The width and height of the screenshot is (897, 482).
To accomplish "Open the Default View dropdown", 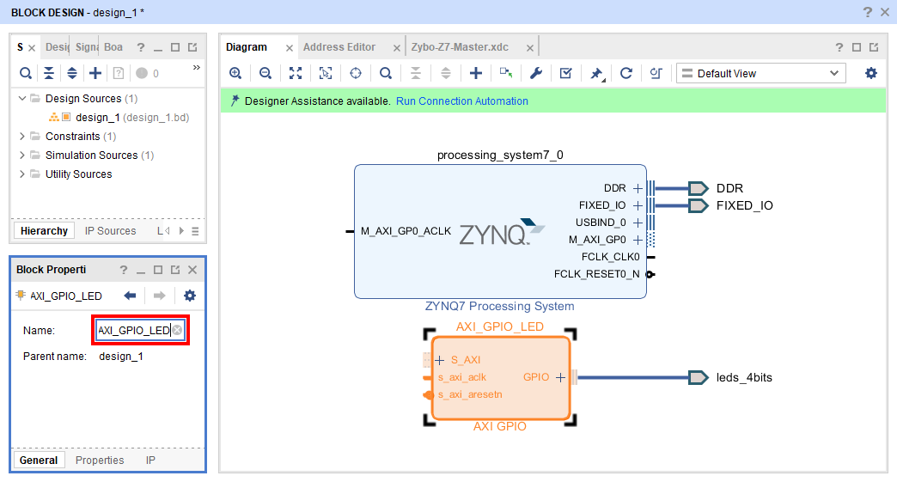I will (x=761, y=73).
